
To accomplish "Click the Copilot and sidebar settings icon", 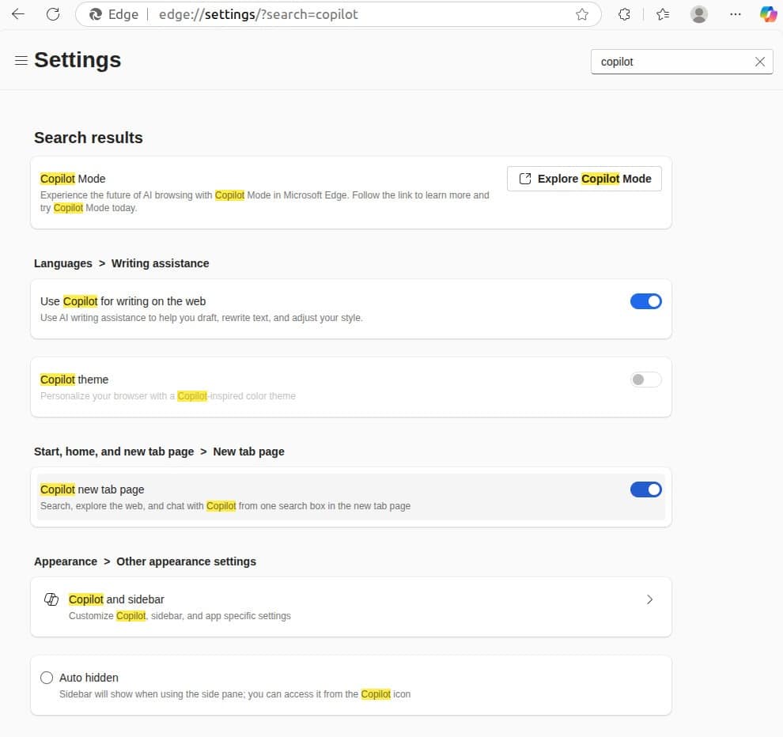I will point(51,599).
